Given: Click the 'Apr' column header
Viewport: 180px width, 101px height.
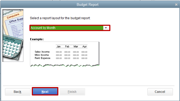Looking at the screenshot, I should pyautogui.click(x=85, y=46).
